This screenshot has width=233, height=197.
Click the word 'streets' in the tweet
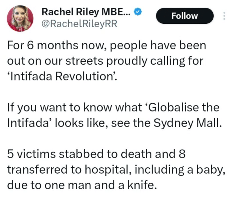(x=84, y=61)
